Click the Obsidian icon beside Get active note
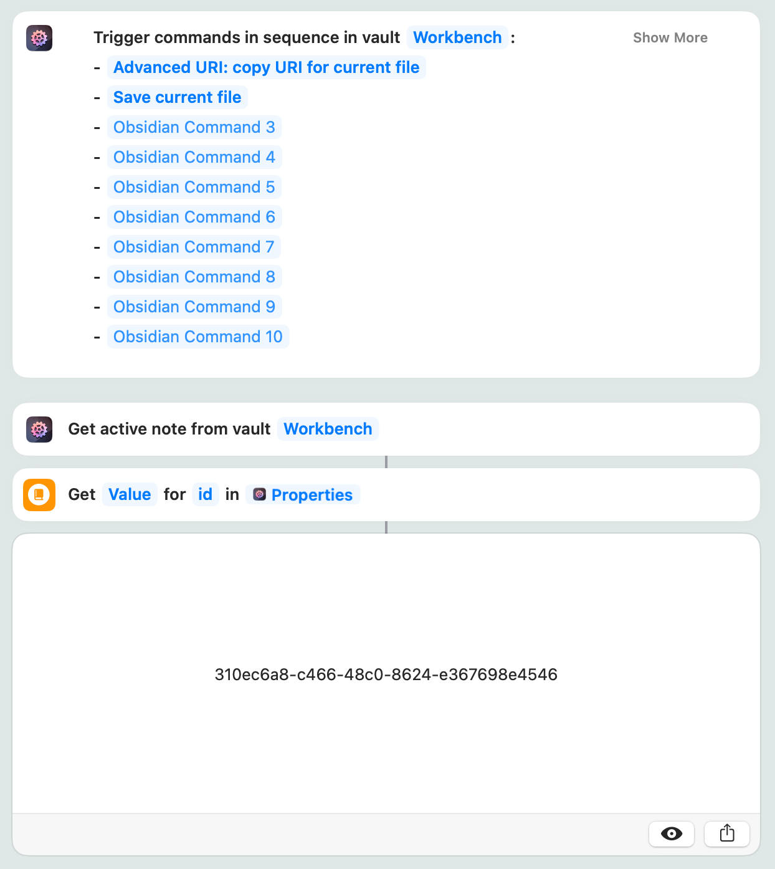Screen dimensions: 775x869 point(39,430)
